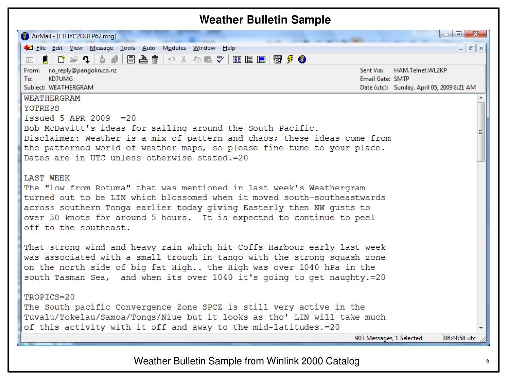Maximize the AirMail application window

[x=458, y=34]
